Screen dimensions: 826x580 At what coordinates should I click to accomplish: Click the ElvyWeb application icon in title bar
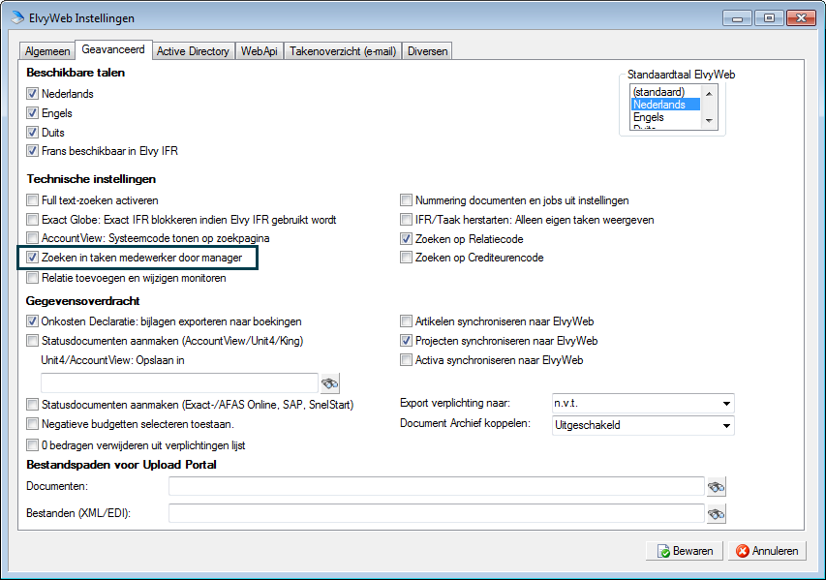[17, 17]
